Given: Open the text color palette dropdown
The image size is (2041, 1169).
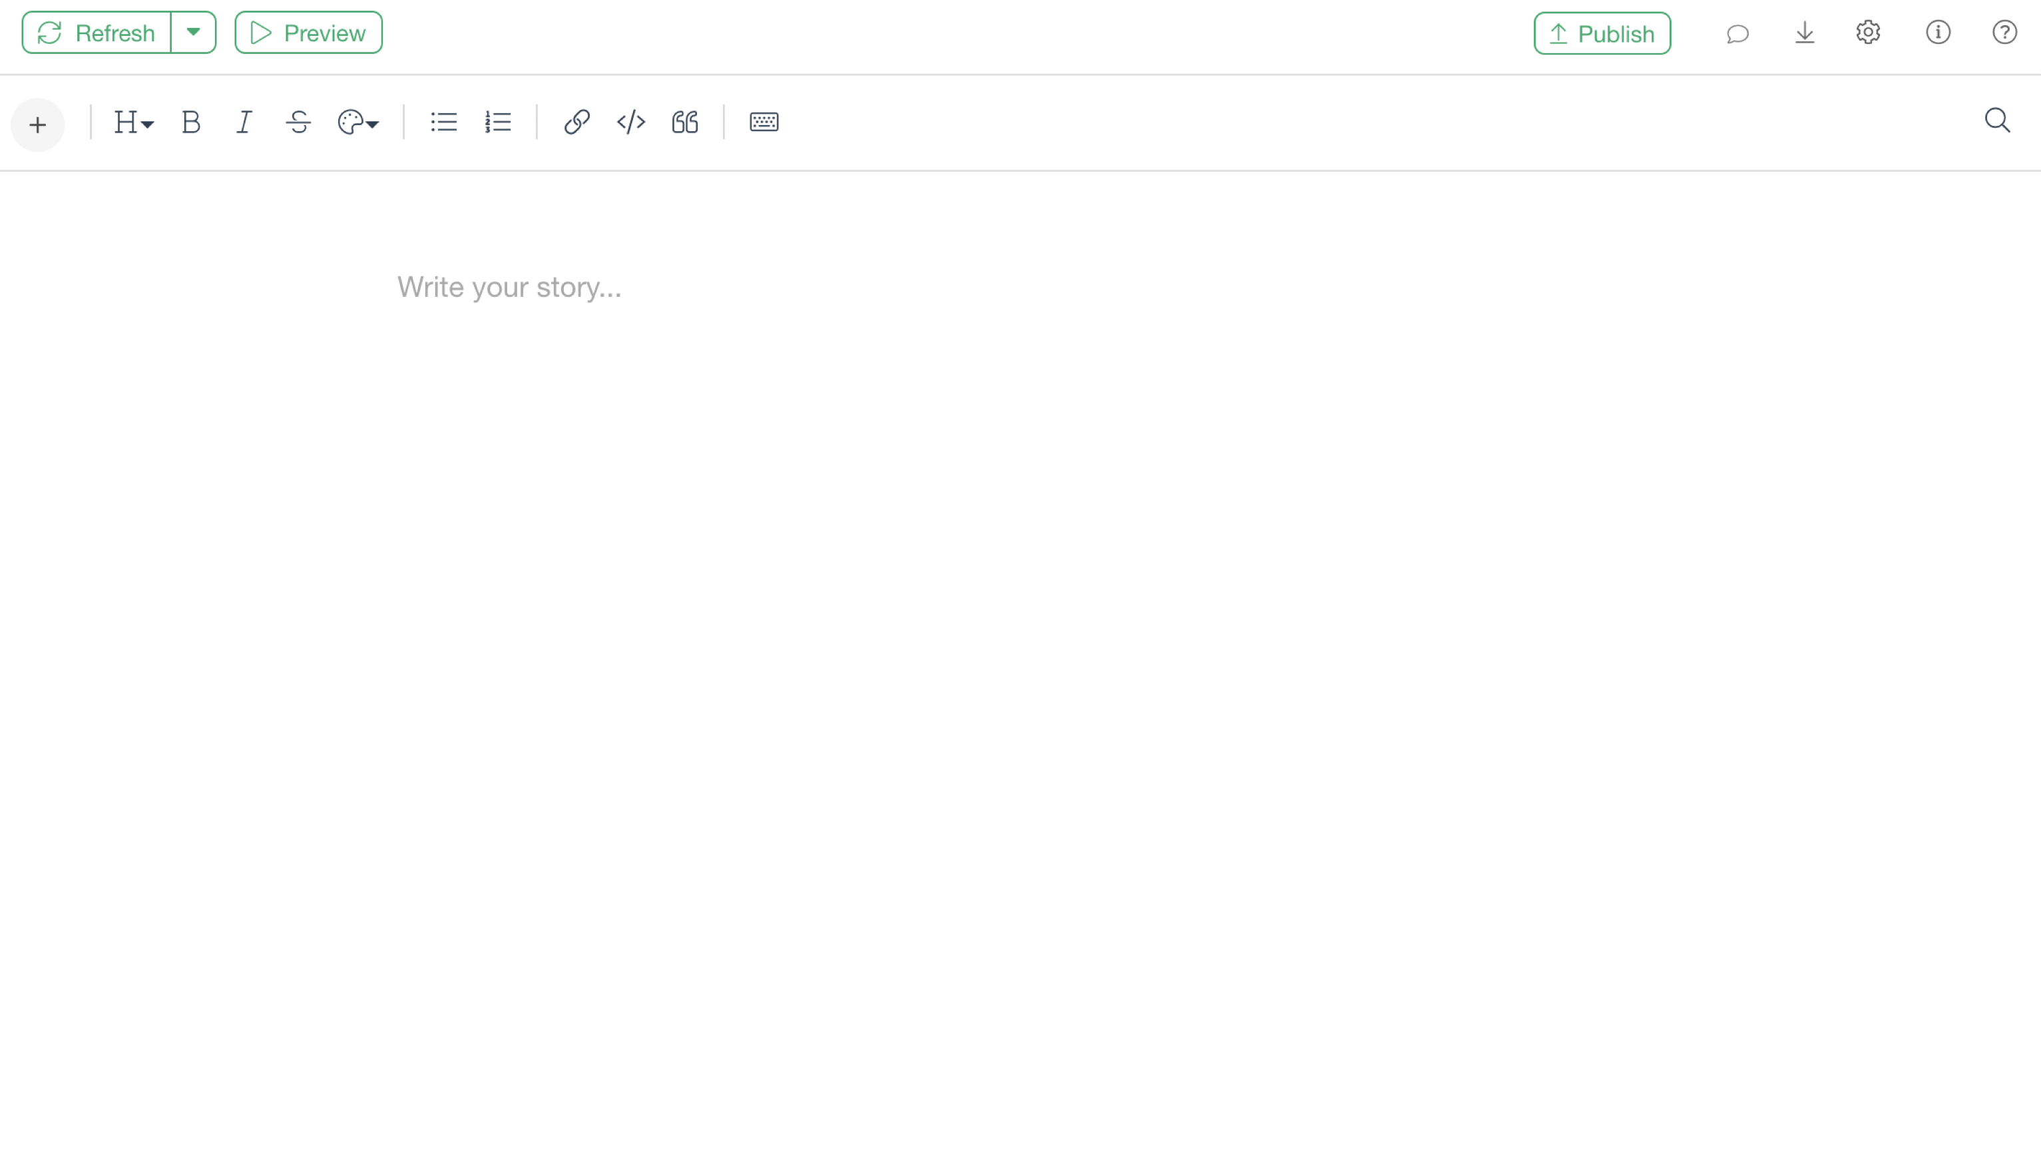Looking at the screenshot, I should (x=357, y=122).
